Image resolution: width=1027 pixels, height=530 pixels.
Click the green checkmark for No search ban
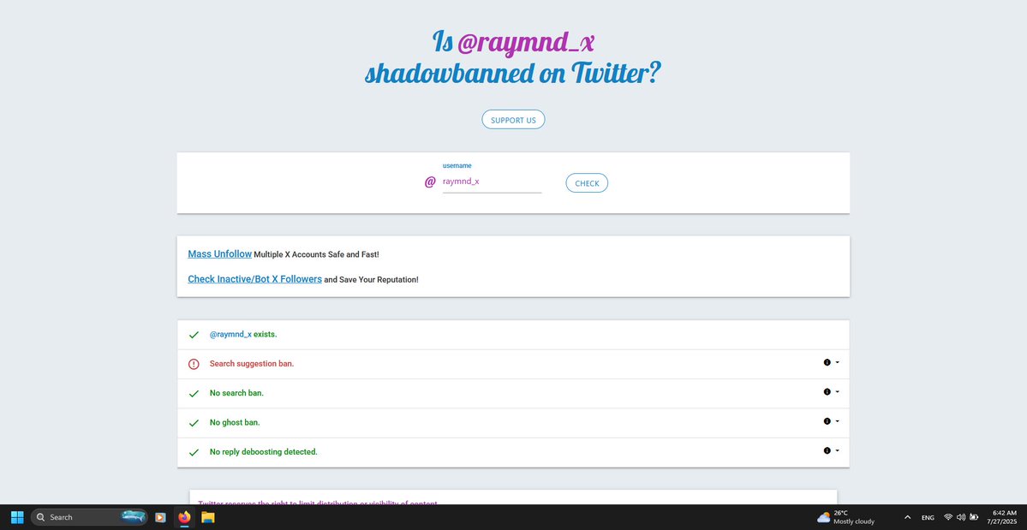194,394
